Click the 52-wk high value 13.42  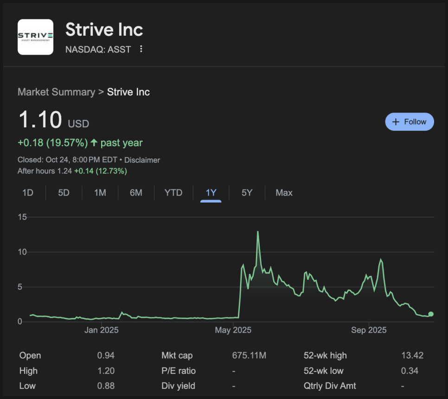(x=412, y=355)
